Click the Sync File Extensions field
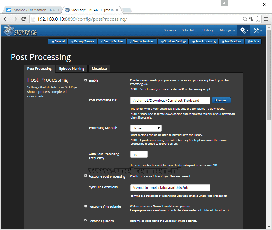Viewport: 272px width, 230px height. click(x=170, y=188)
